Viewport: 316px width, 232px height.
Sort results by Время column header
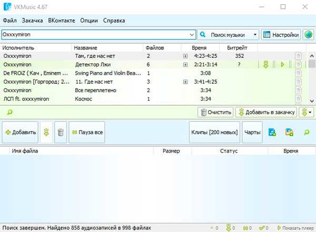click(200, 48)
